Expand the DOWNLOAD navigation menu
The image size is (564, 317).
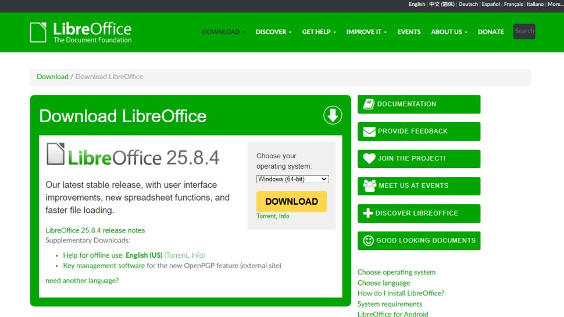coord(223,32)
